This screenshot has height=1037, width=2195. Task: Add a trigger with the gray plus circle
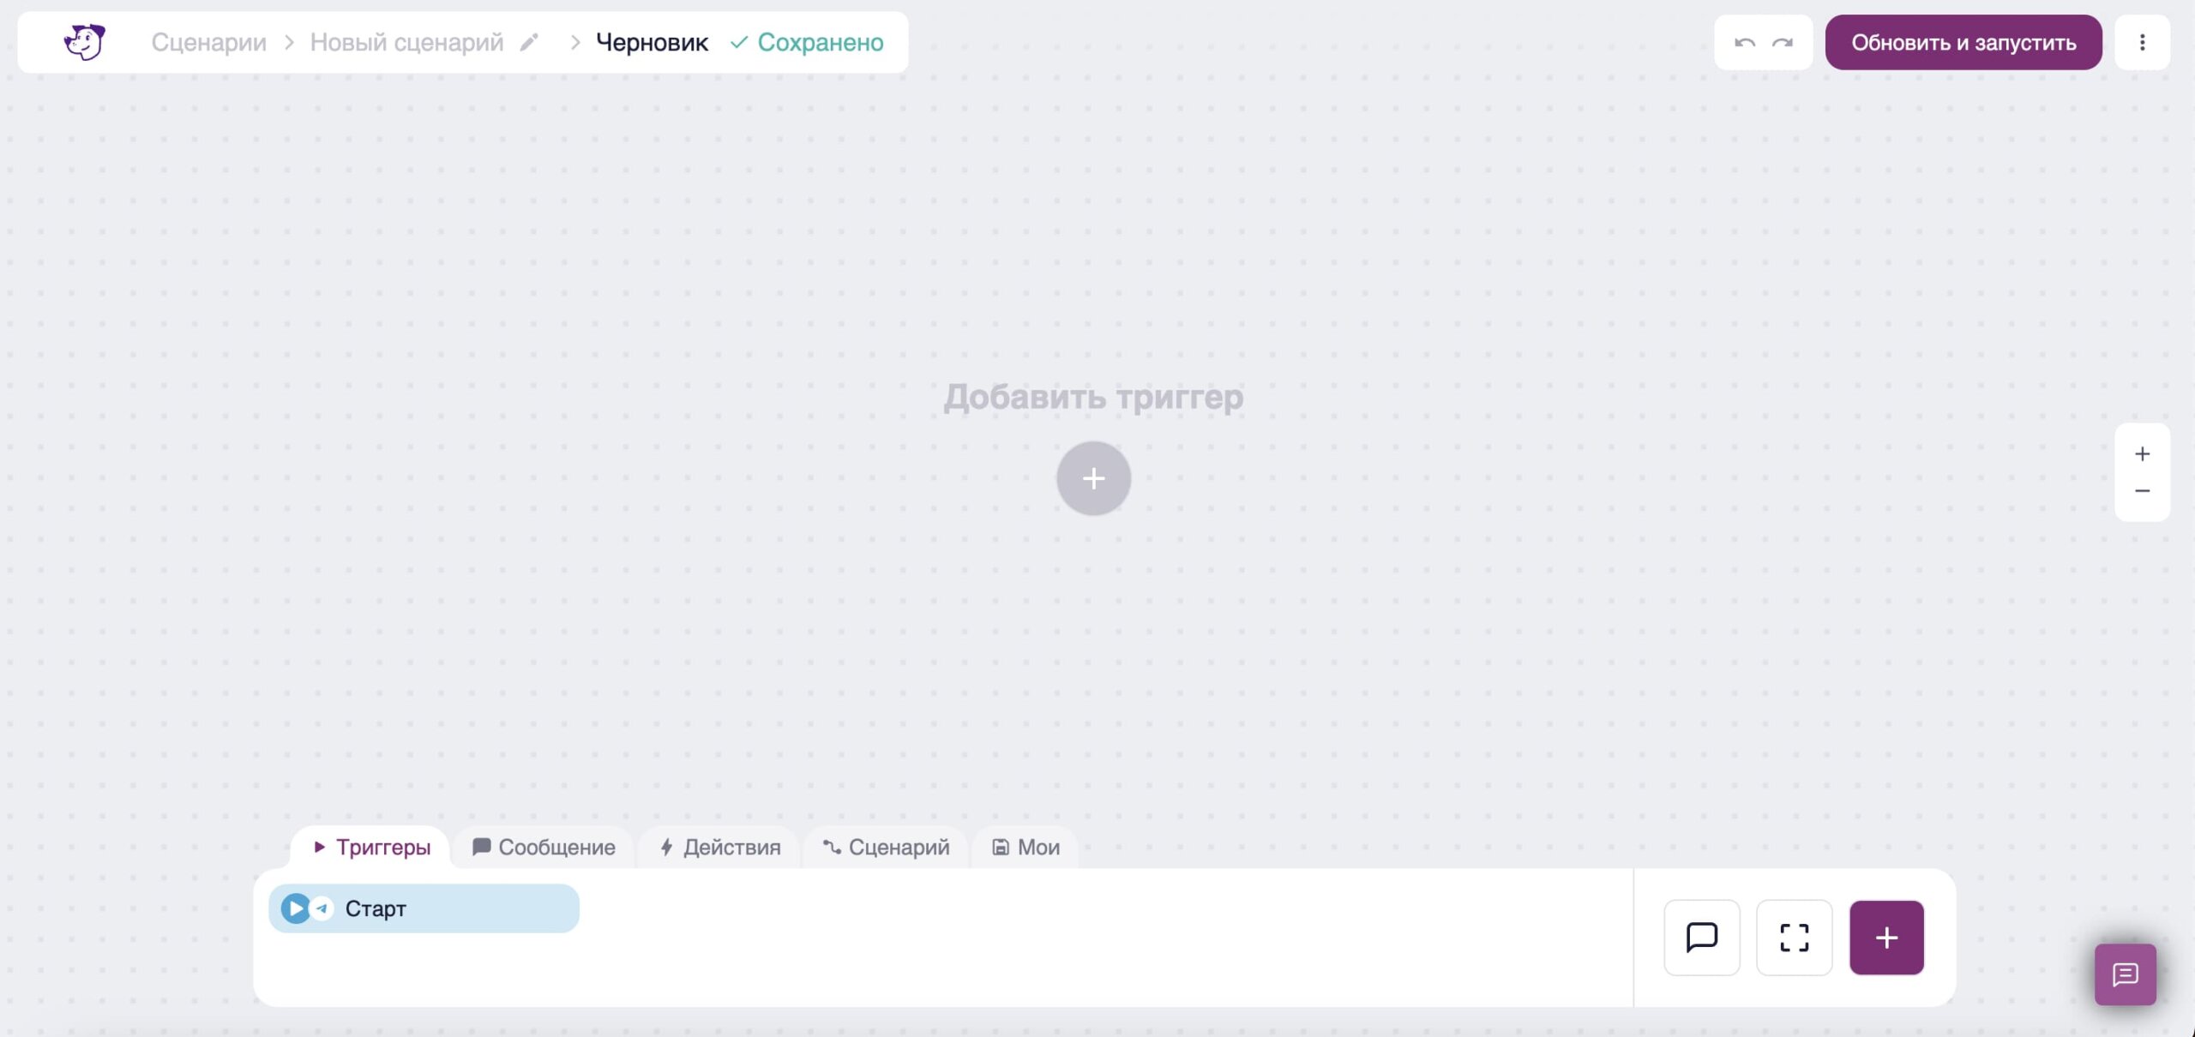1093,478
